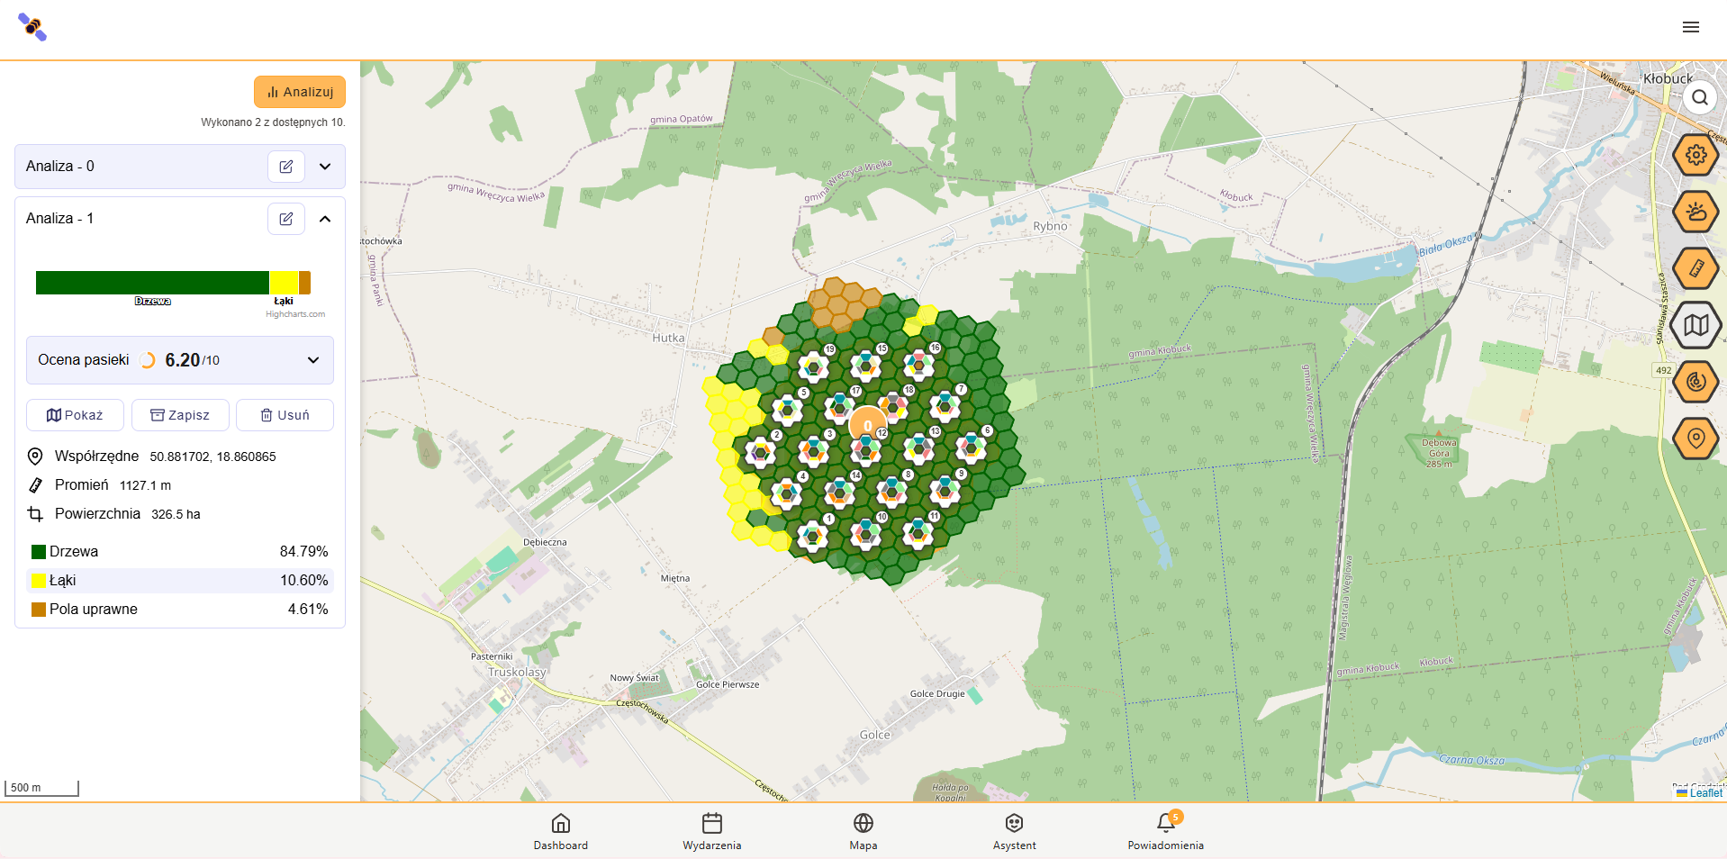
Task: Select the orange center marker labeled 0
Action: 867,425
